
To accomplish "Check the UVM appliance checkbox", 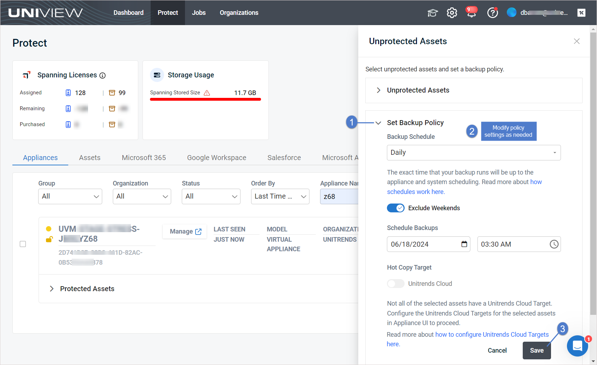I will pyautogui.click(x=23, y=244).
